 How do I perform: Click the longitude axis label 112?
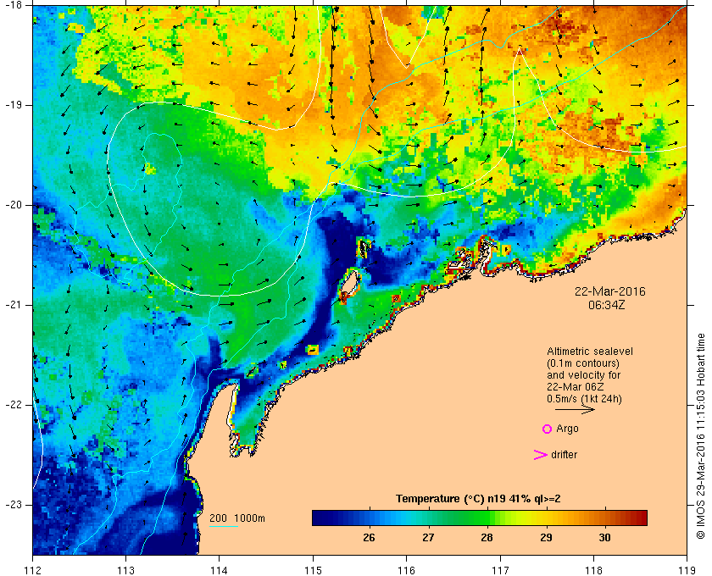[x=33, y=570]
